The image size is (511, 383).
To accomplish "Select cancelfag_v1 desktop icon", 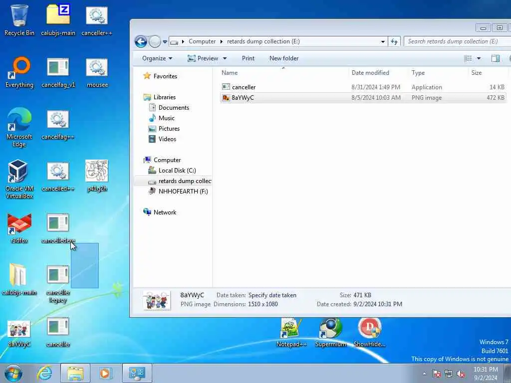I will 58,72.
